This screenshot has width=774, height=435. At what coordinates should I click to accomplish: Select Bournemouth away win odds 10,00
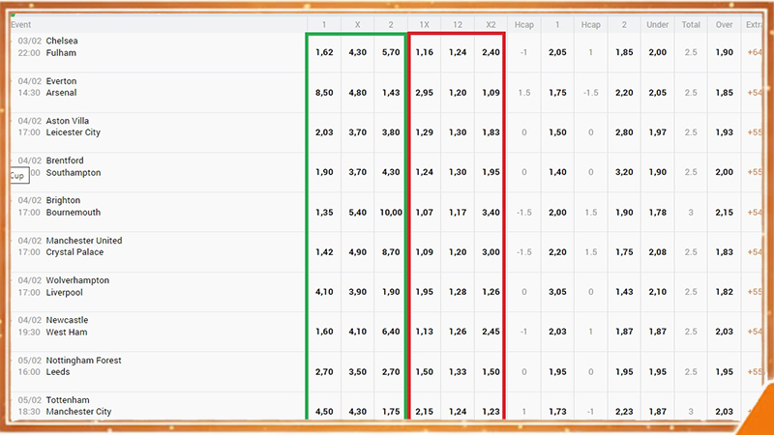pyautogui.click(x=390, y=212)
